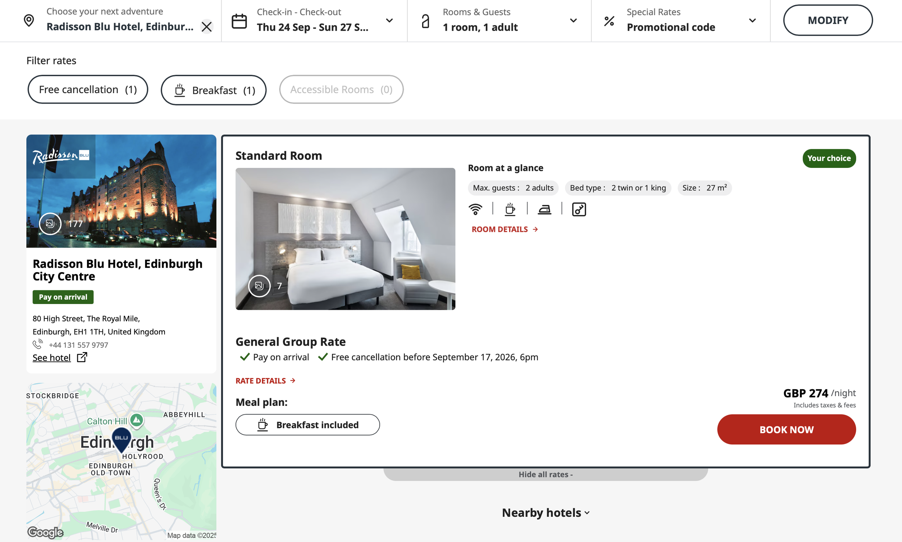This screenshot has height=542, width=902.
Task: Click the BOOK NOW button
Action: [x=786, y=429]
